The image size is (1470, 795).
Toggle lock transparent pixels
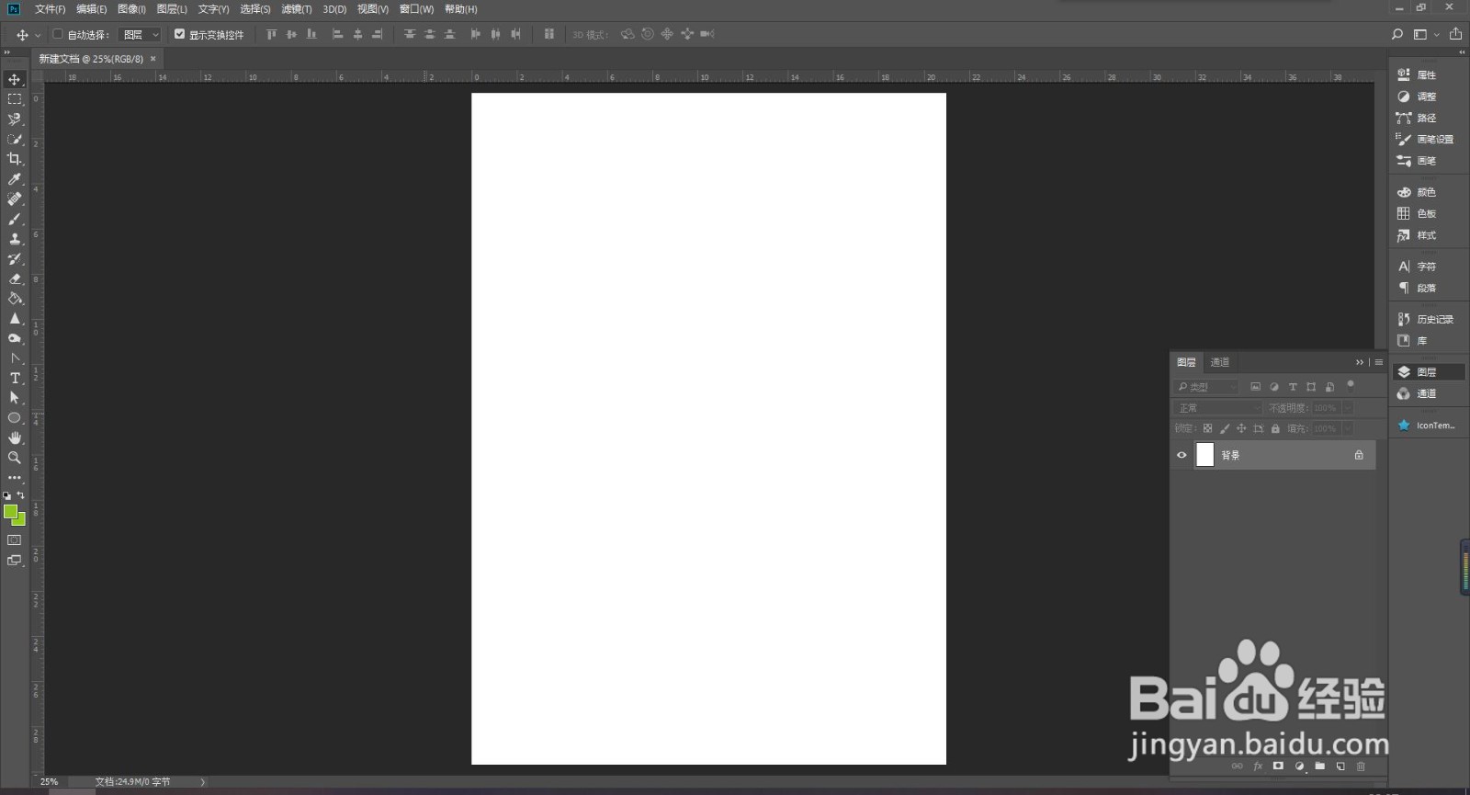pyautogui.click(x=1208, y=428)
